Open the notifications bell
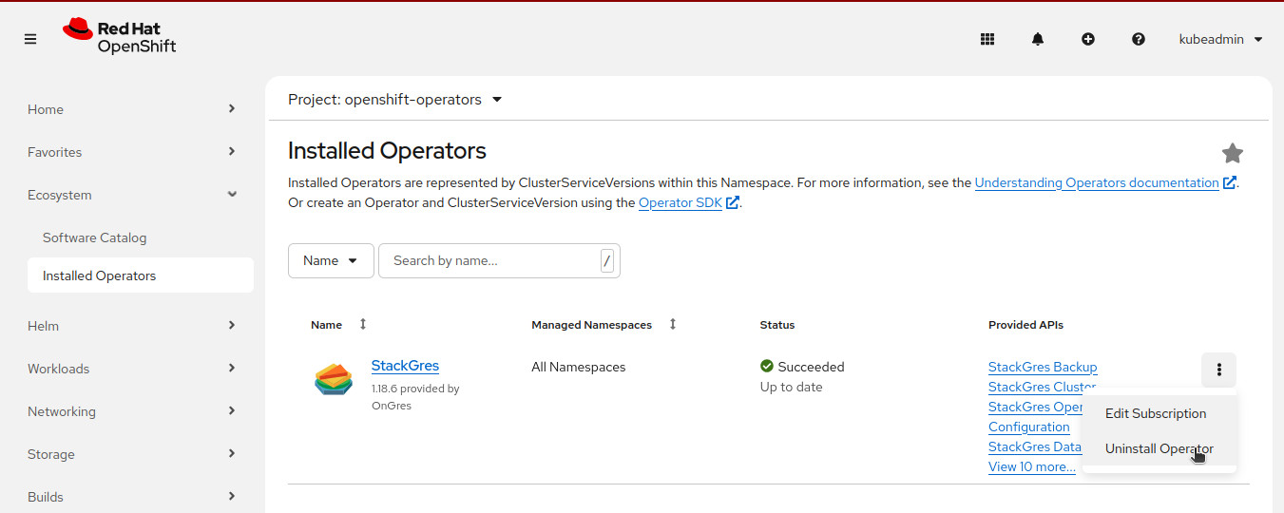The width and height of the screenshot is (1284, 513). click(1038, 39)
